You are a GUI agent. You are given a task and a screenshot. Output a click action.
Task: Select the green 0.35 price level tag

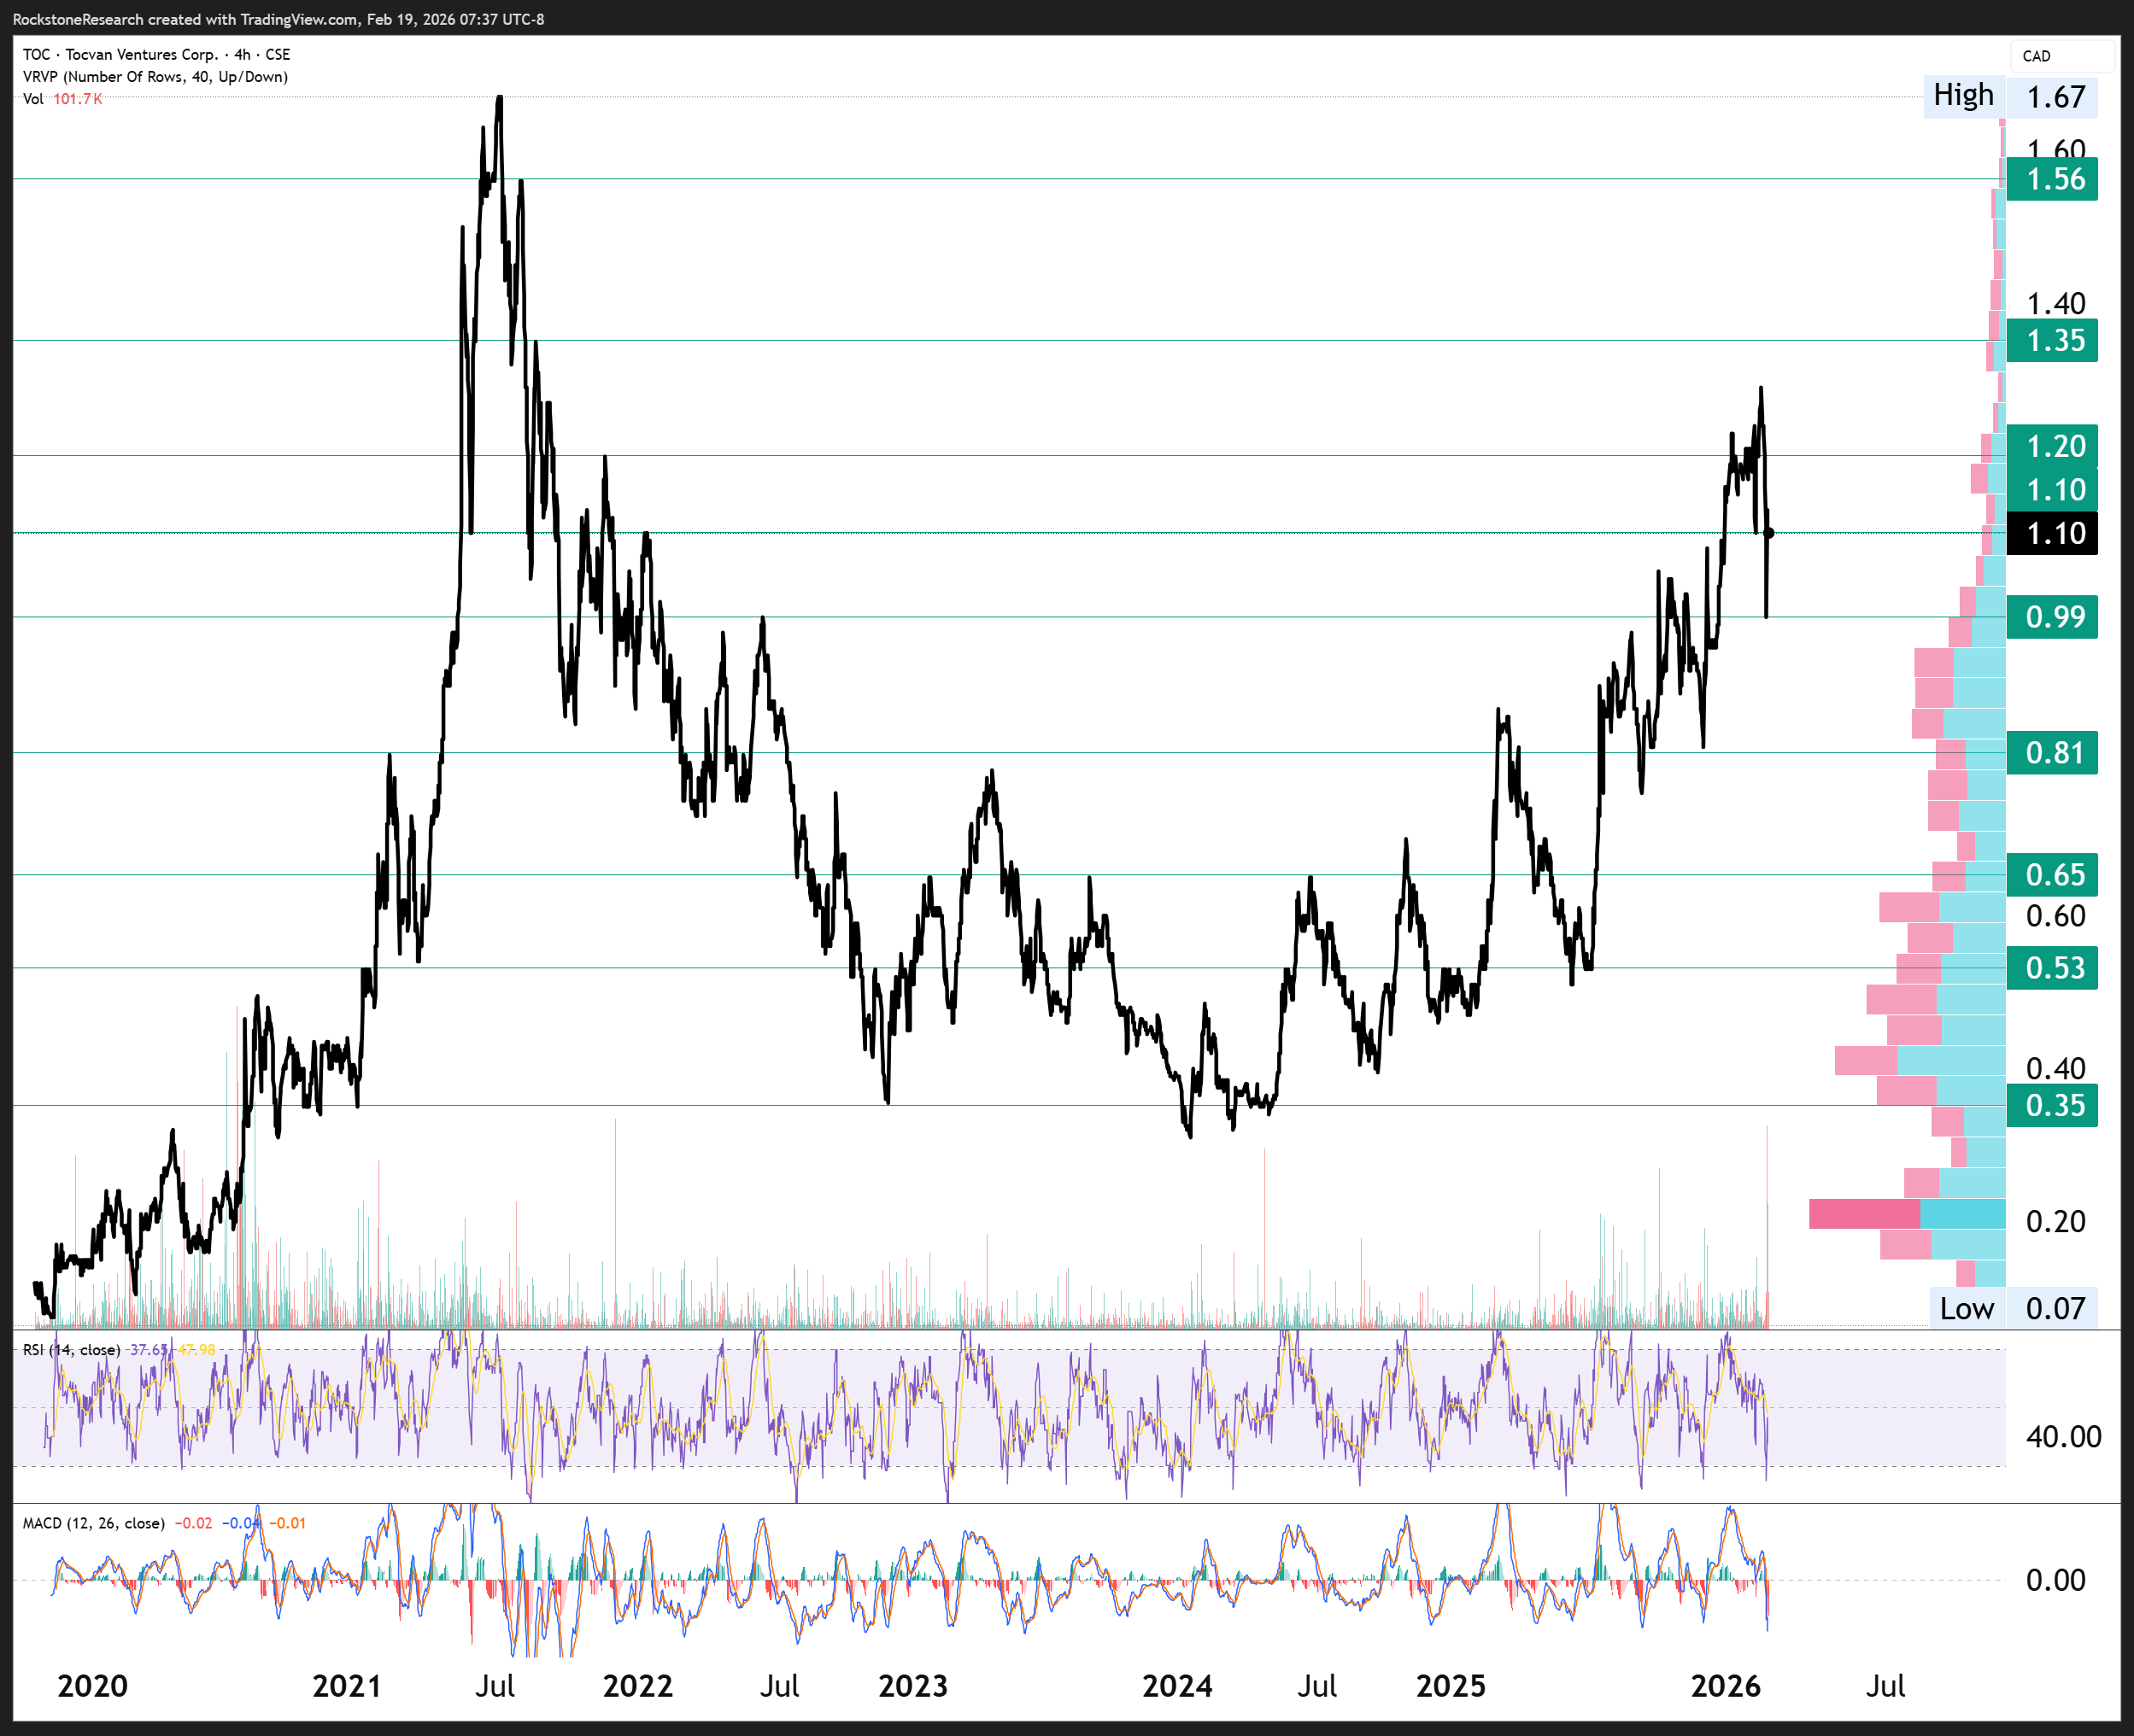(2051, 1106)
